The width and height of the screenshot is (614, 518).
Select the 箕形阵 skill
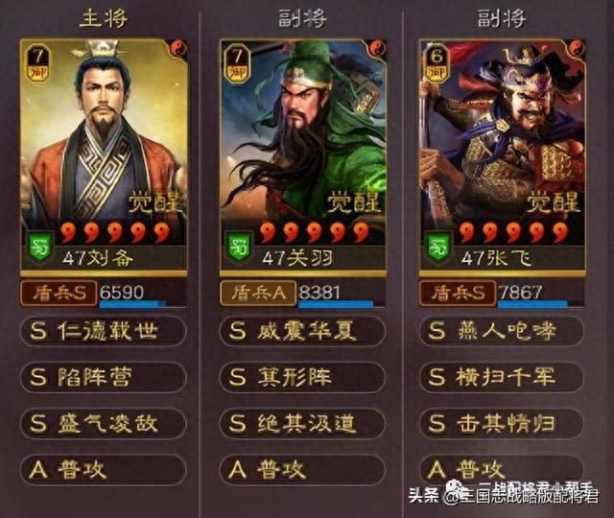click(x=302, y=377)
